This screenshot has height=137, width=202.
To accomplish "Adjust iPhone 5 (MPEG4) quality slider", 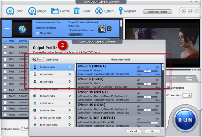I will (x=147, y=71).
